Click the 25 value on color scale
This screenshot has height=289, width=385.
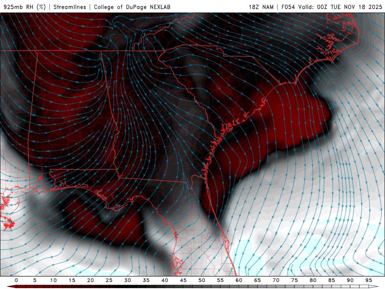pyautogui.click(x=109, y=280)
